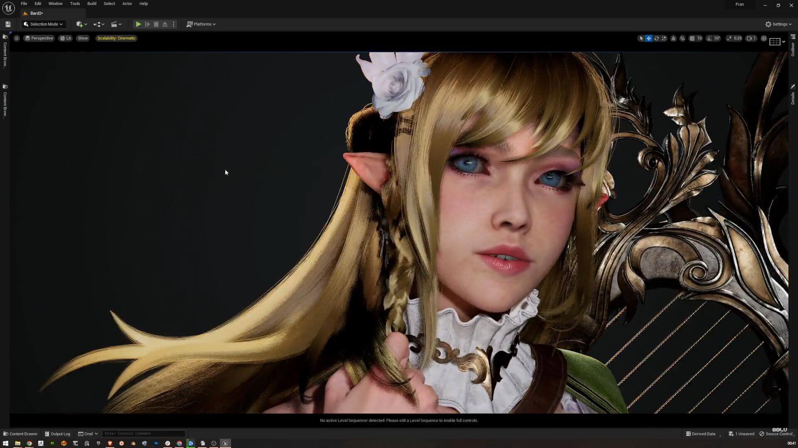Toggle rotation angle snapping

point(709,38)
